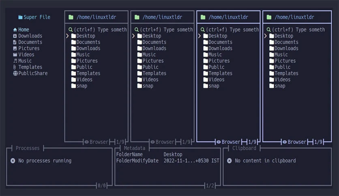339x196 pixels.
Task: Click the FolderModifyDate metadata row
Action: point(167,161)
